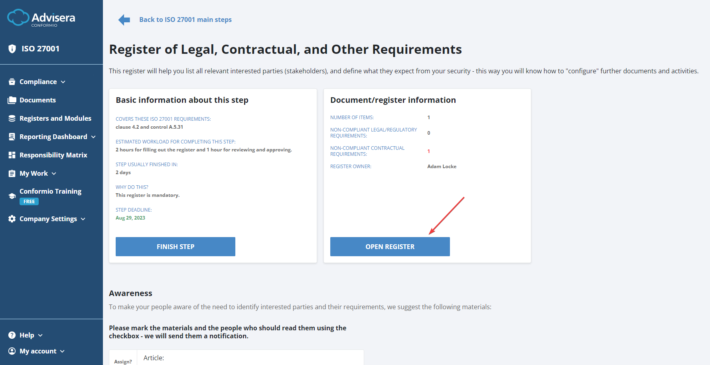The image size is (710, 365).
Task: Select the My Work clipboard icon
Action: click(x=12, y=173)
